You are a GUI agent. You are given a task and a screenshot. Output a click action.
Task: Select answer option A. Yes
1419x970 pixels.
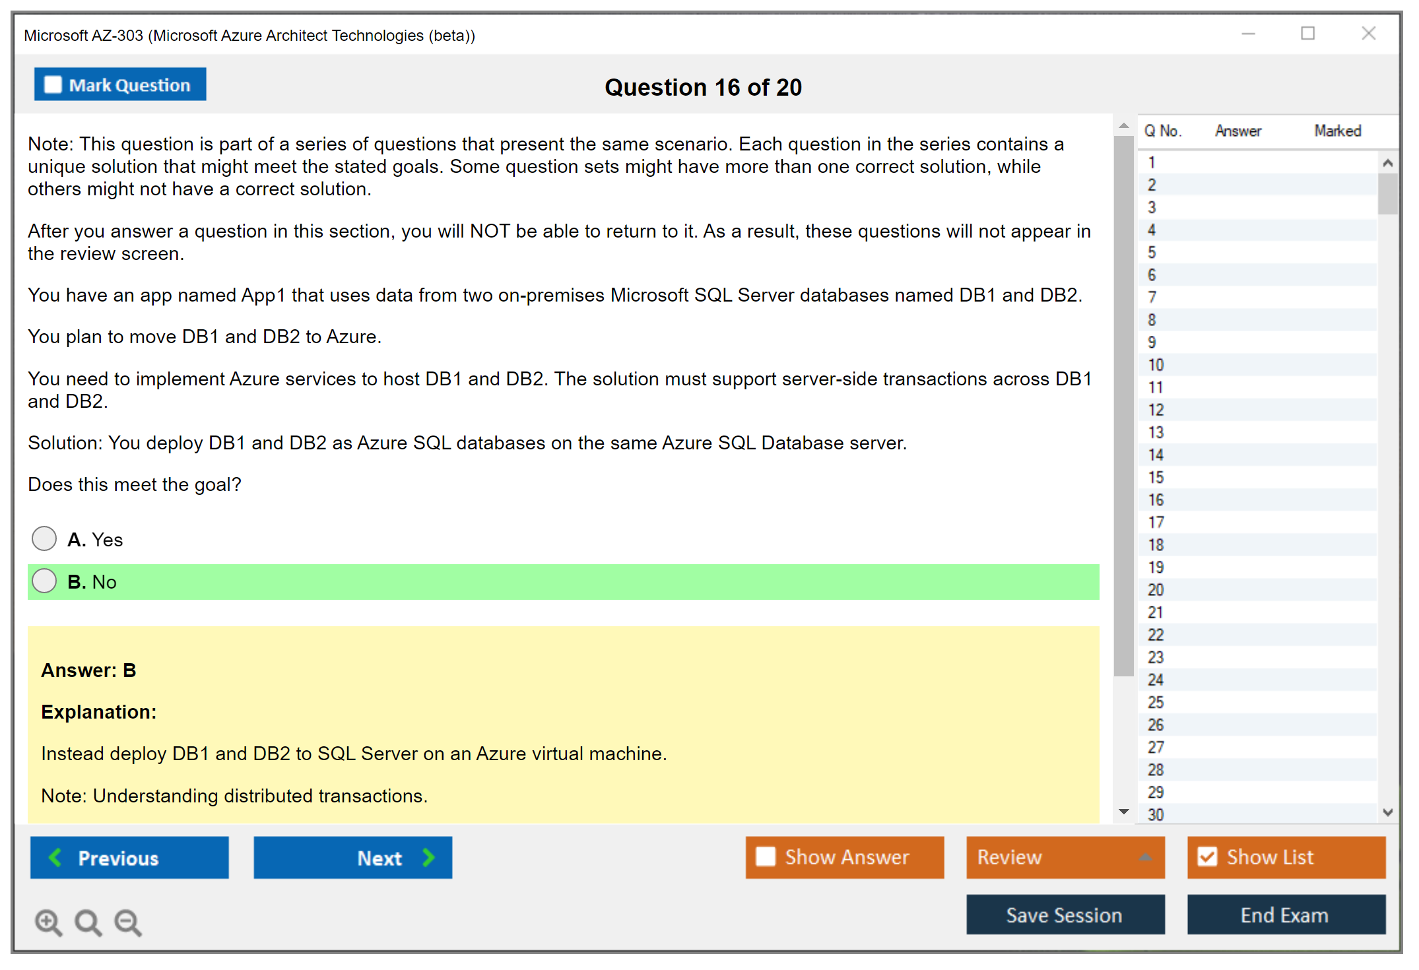(44, 538)
